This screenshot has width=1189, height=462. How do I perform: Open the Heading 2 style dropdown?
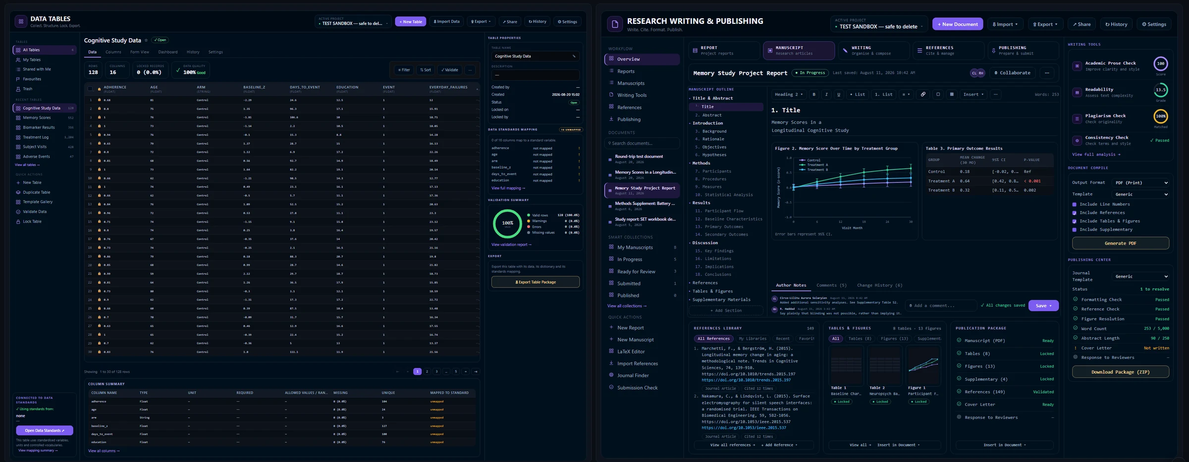789,94
